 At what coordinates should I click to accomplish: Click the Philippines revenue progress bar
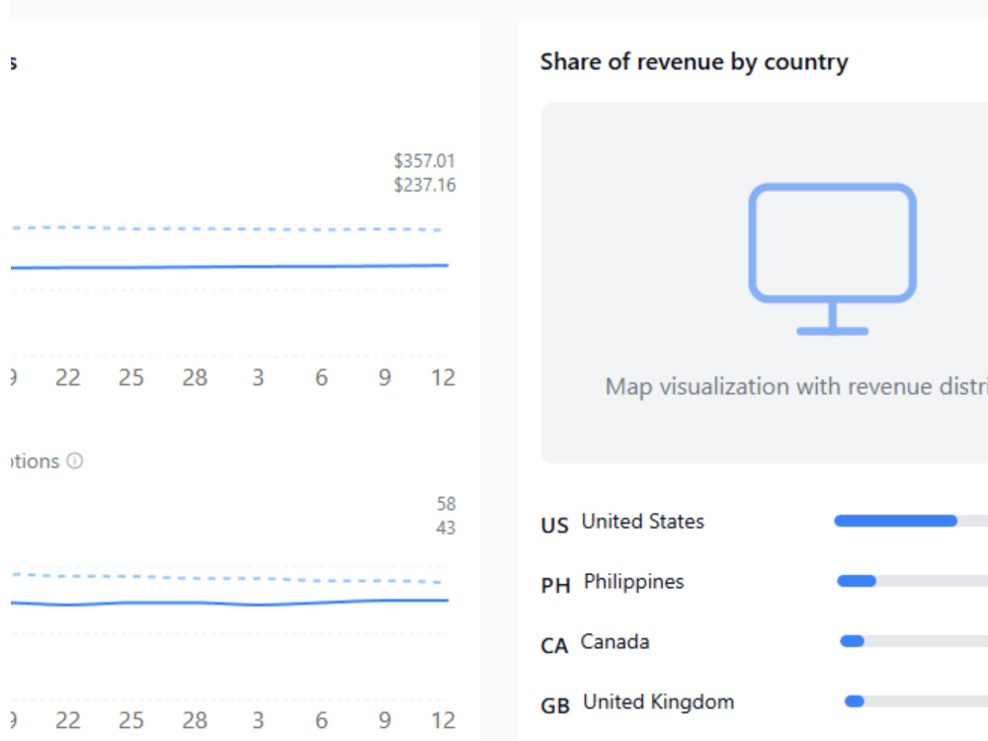click(x=912, y=581)
